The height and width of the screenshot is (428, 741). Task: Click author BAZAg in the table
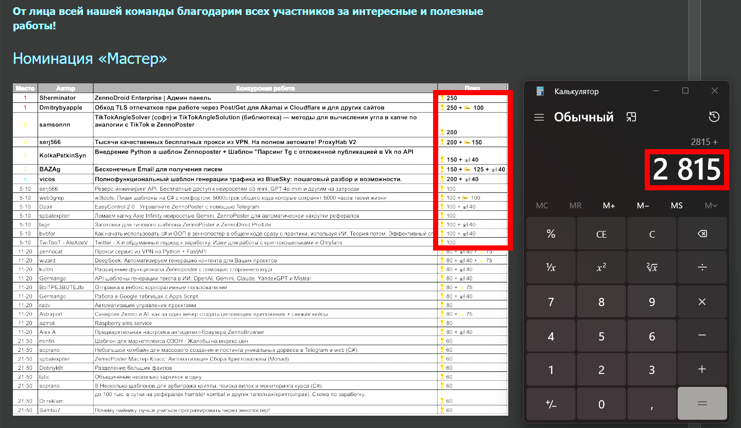click(50, 169)
